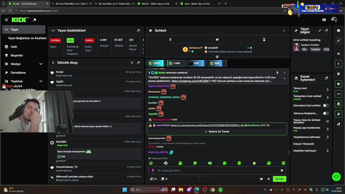Click the channel points infinity icon
The height and width of the screenshot is (194, 345).
coord(153,179)
